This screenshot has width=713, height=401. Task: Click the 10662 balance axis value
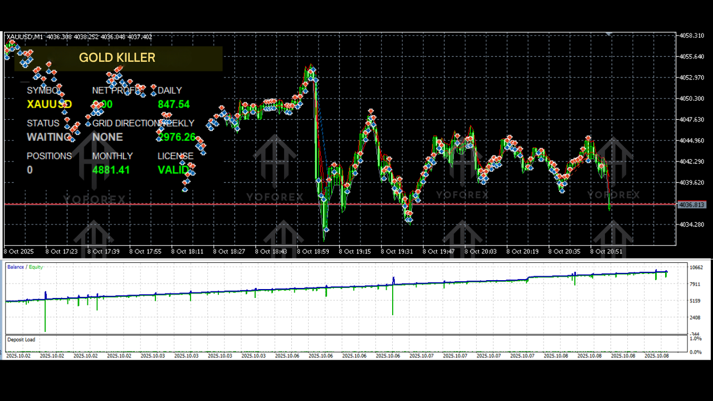pos(696,268)
